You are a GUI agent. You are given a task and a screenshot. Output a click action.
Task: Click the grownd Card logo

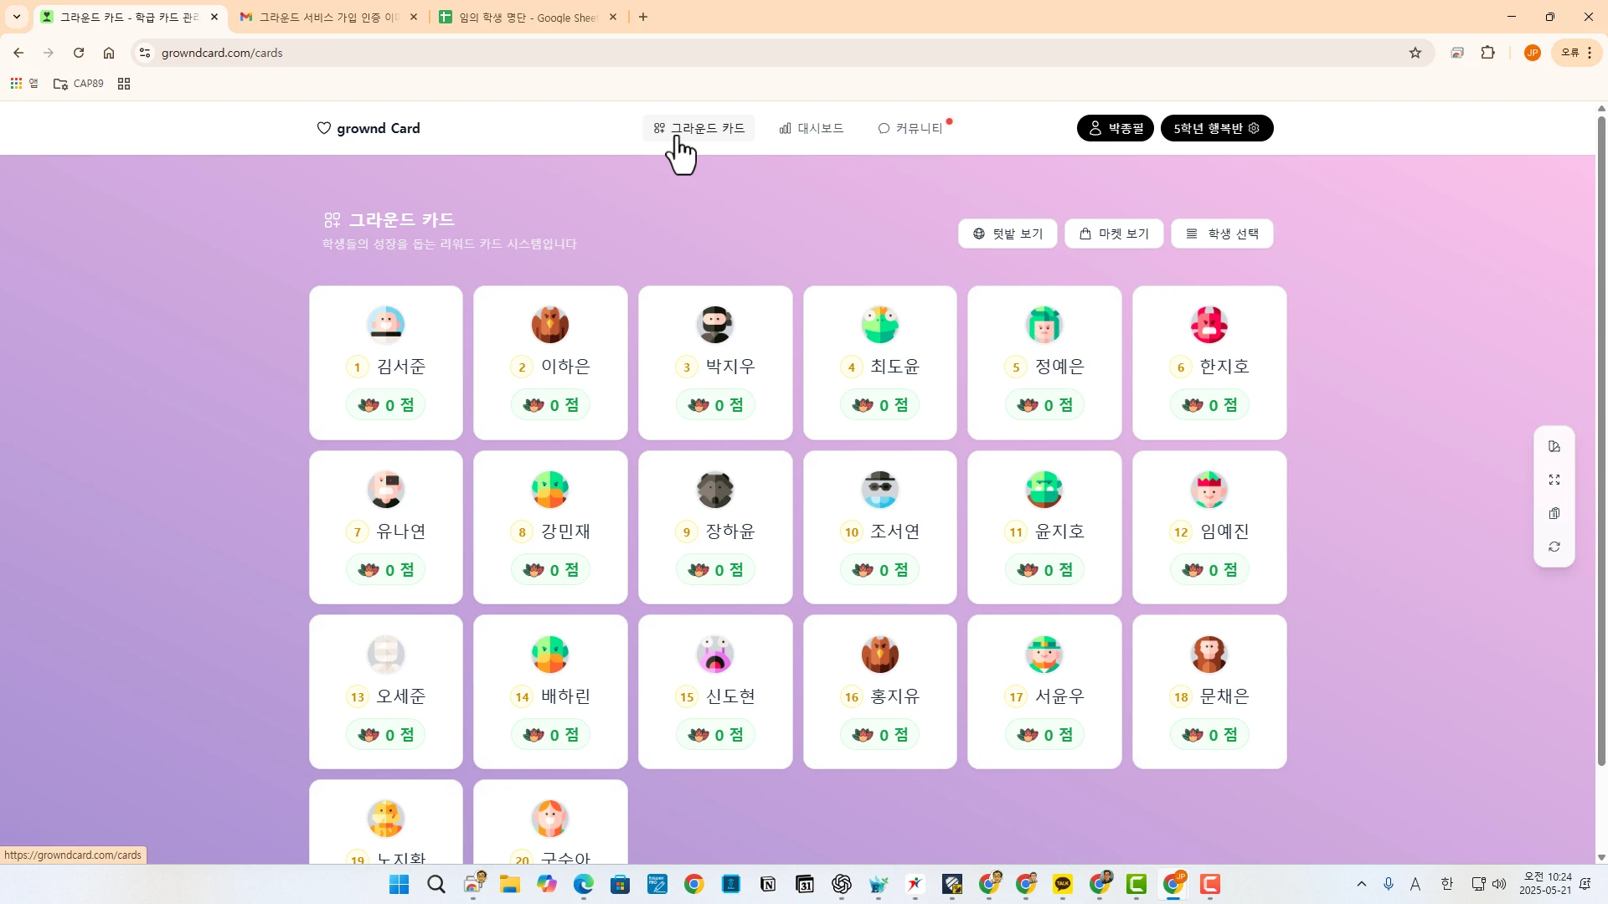(x=368, y=128)
